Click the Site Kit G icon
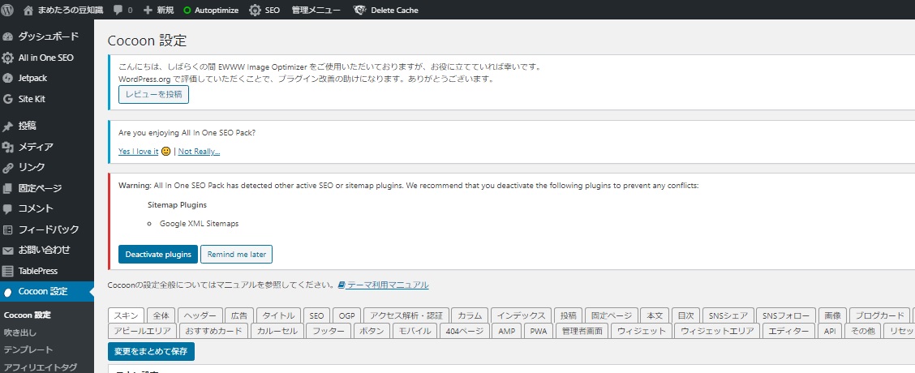 coord(7,99)
